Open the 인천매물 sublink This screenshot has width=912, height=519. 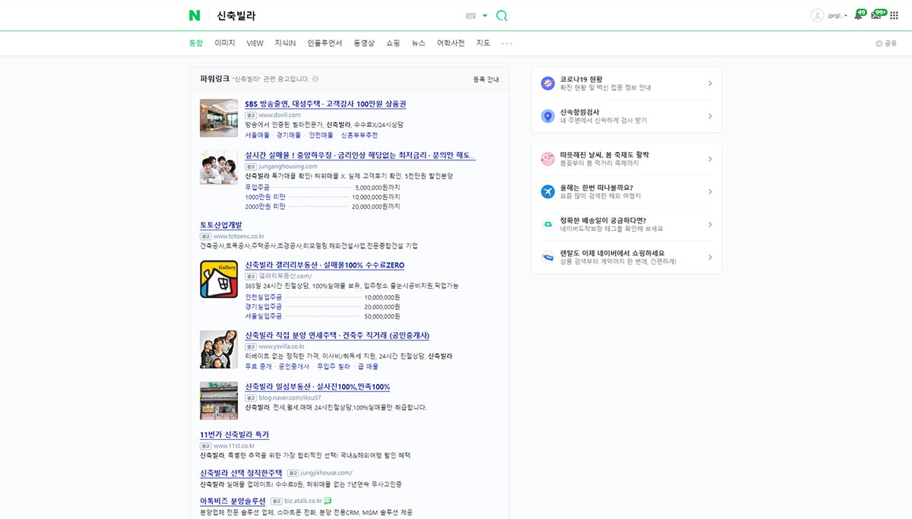321,135
